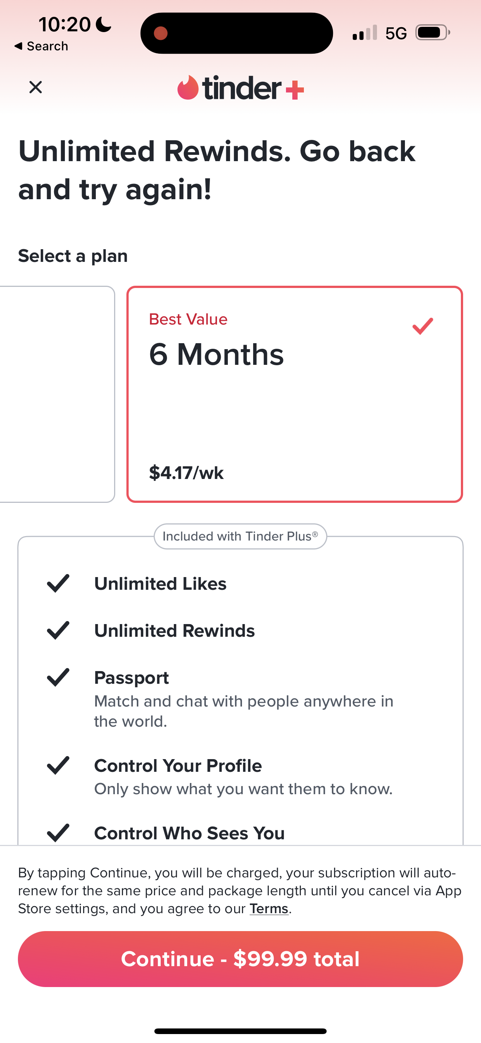Tap the checkmark beside Unlimited Likes

pyautogui.click(x=58, y=583)
